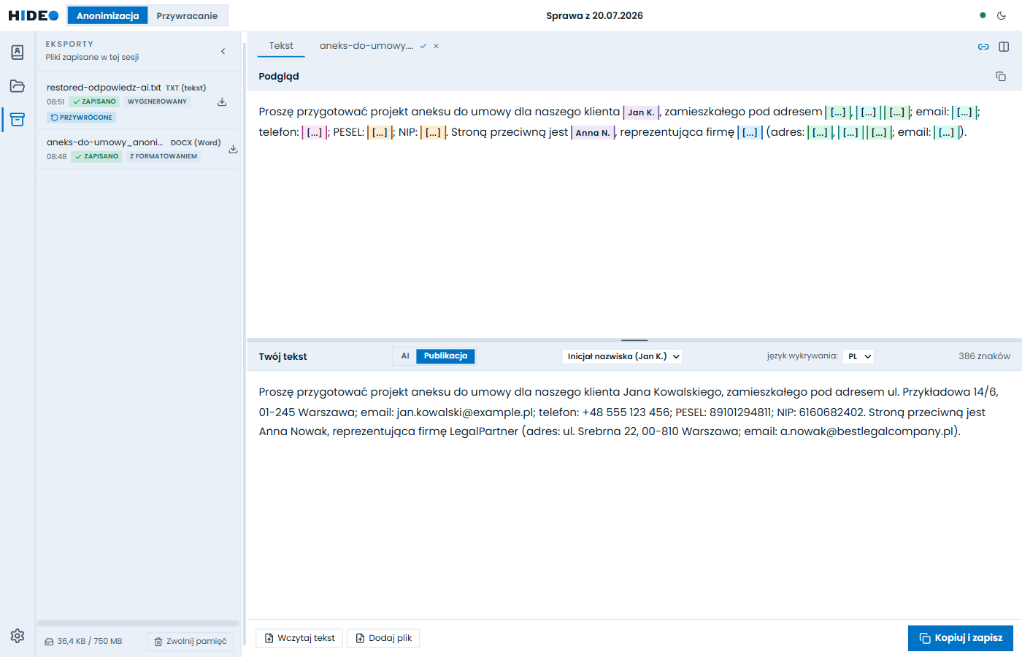This screenshot has width=1022, height=657.
Task: Switch to Przywracanie tab
Action: 187,15
